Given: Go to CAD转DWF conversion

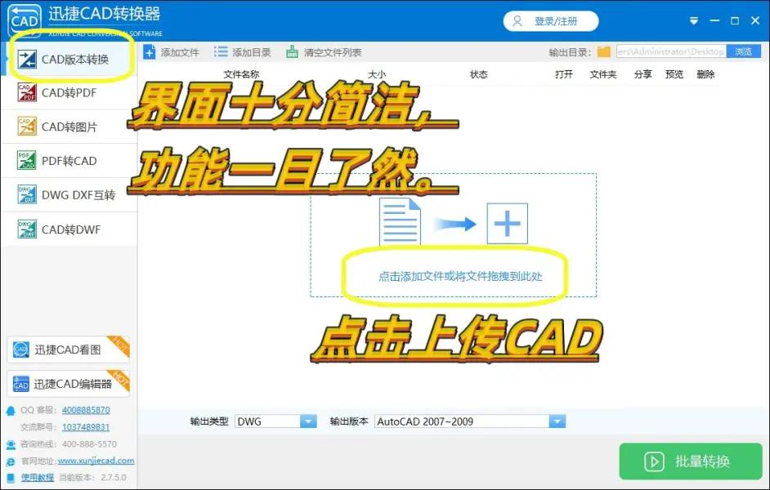Looking at the screenshot, I should 69,229.
